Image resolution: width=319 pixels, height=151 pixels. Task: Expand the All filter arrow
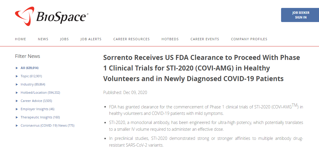coord(17,68)
